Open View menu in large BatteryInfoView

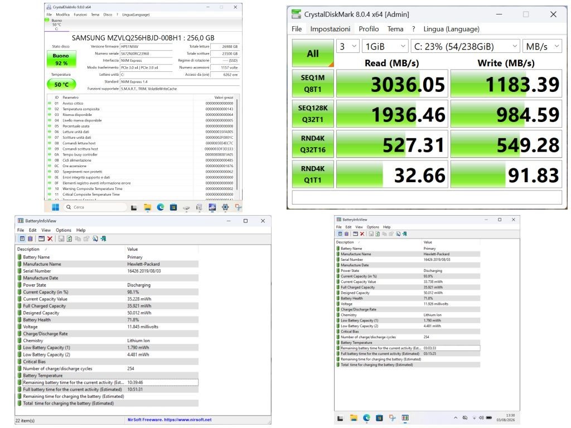pyautogui.click(x=46, y=230)
